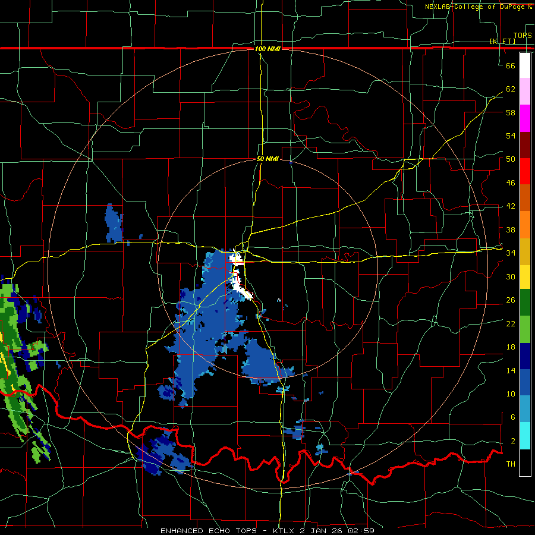Click the "50" legend value
Viewport: 535px width, 535px height.
[x=511, y=159]
